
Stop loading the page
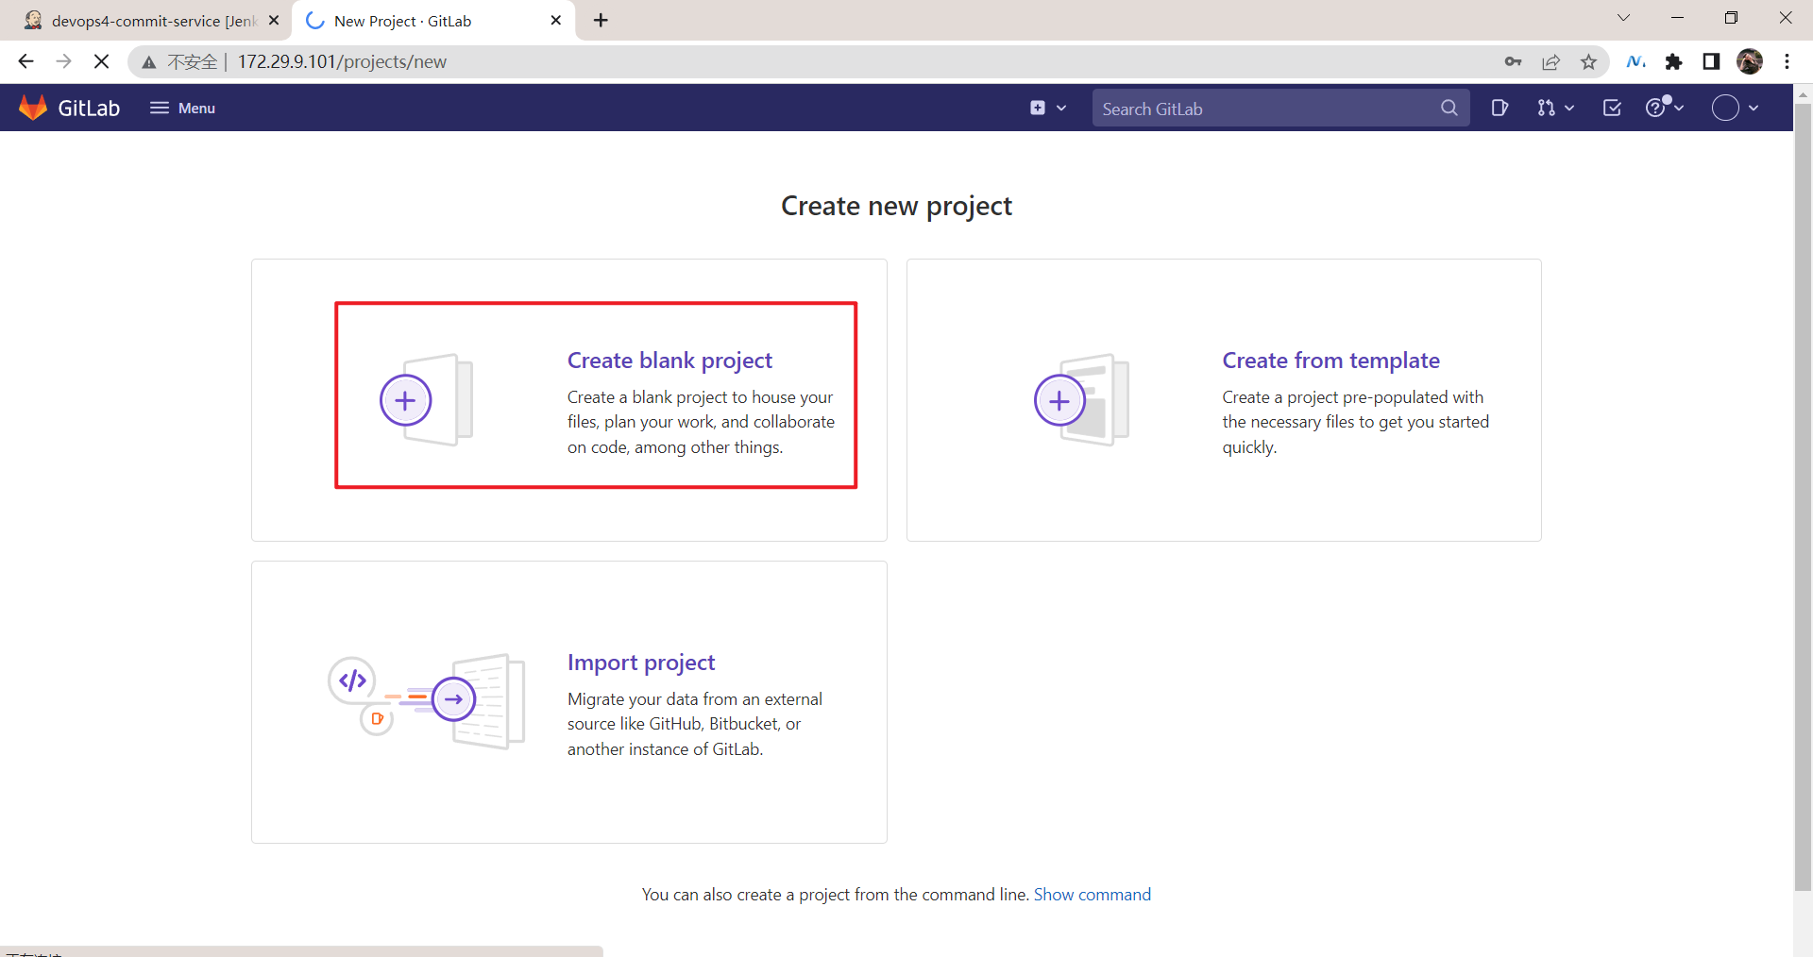101,61
